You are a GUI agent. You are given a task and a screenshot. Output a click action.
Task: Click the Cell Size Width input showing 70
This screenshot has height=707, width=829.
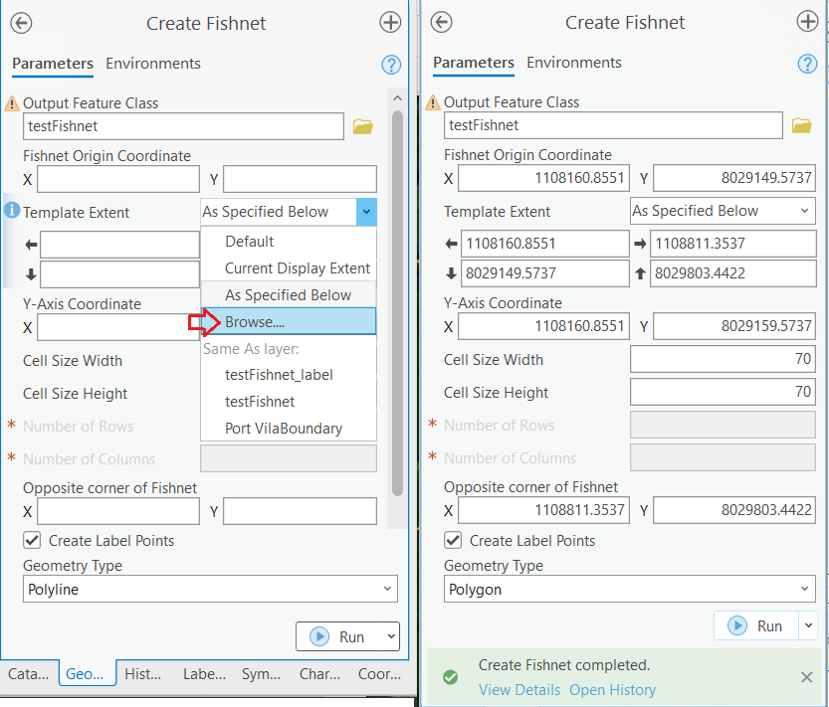(x=722, y=360)
